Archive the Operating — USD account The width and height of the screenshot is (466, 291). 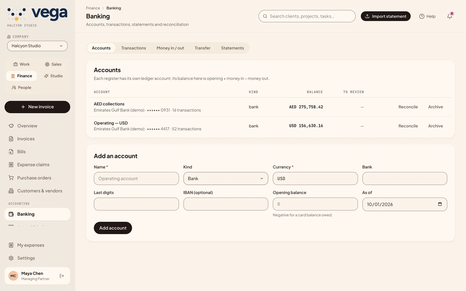(435, 126)
